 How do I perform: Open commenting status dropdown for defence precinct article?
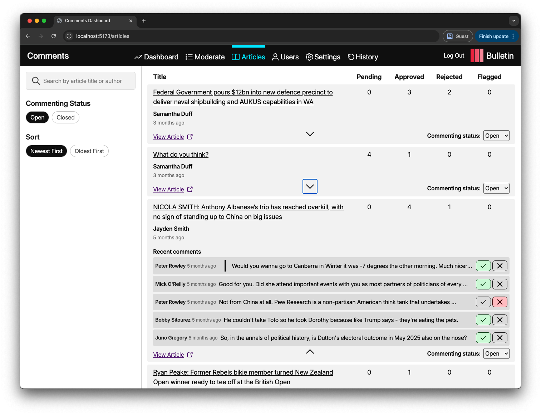pos(496,136)
